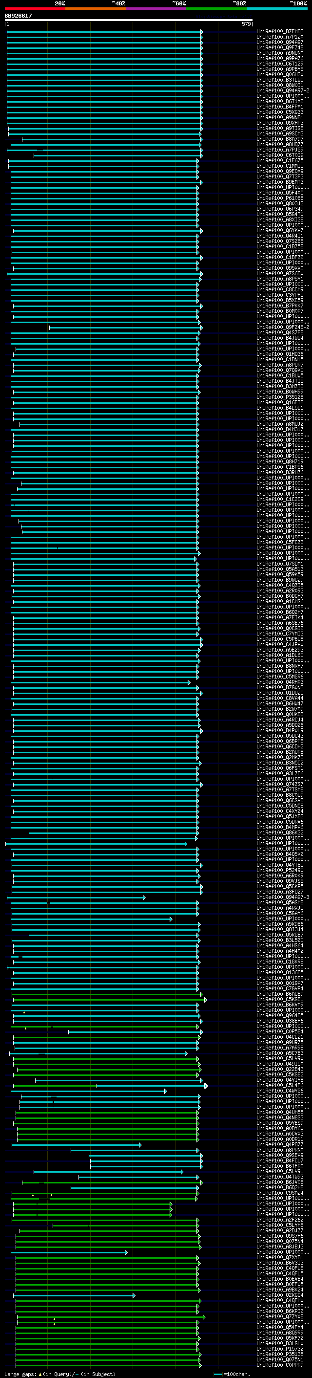Click the UniRef100_C5LV91 label
Screen dimensions: 312x1378
coord(279,1171)
